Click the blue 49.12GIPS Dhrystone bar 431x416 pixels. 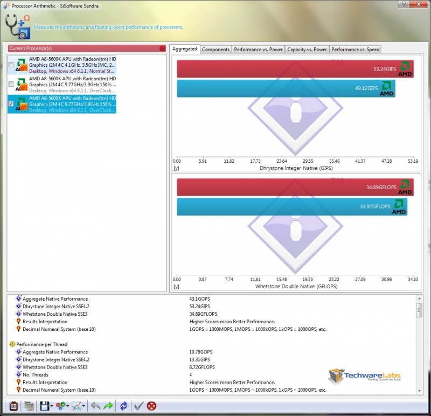[286, 88]
